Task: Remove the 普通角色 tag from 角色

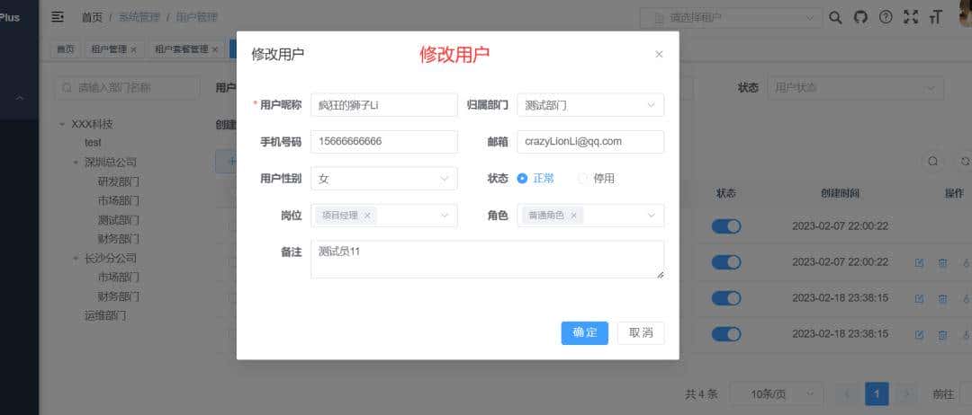Action: [x=573, y=216]
